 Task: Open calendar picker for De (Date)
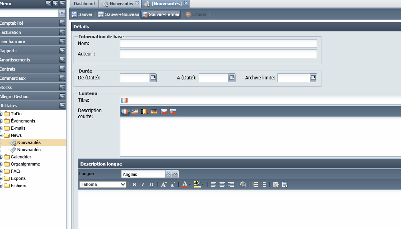[x=153, y=78]
